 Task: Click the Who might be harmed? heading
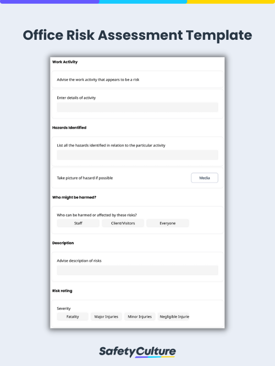point(74,197)
